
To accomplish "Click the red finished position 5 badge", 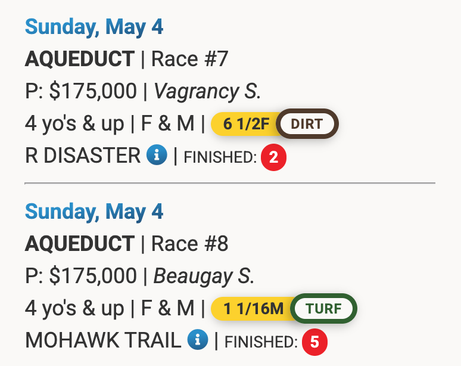I will 314,342.
